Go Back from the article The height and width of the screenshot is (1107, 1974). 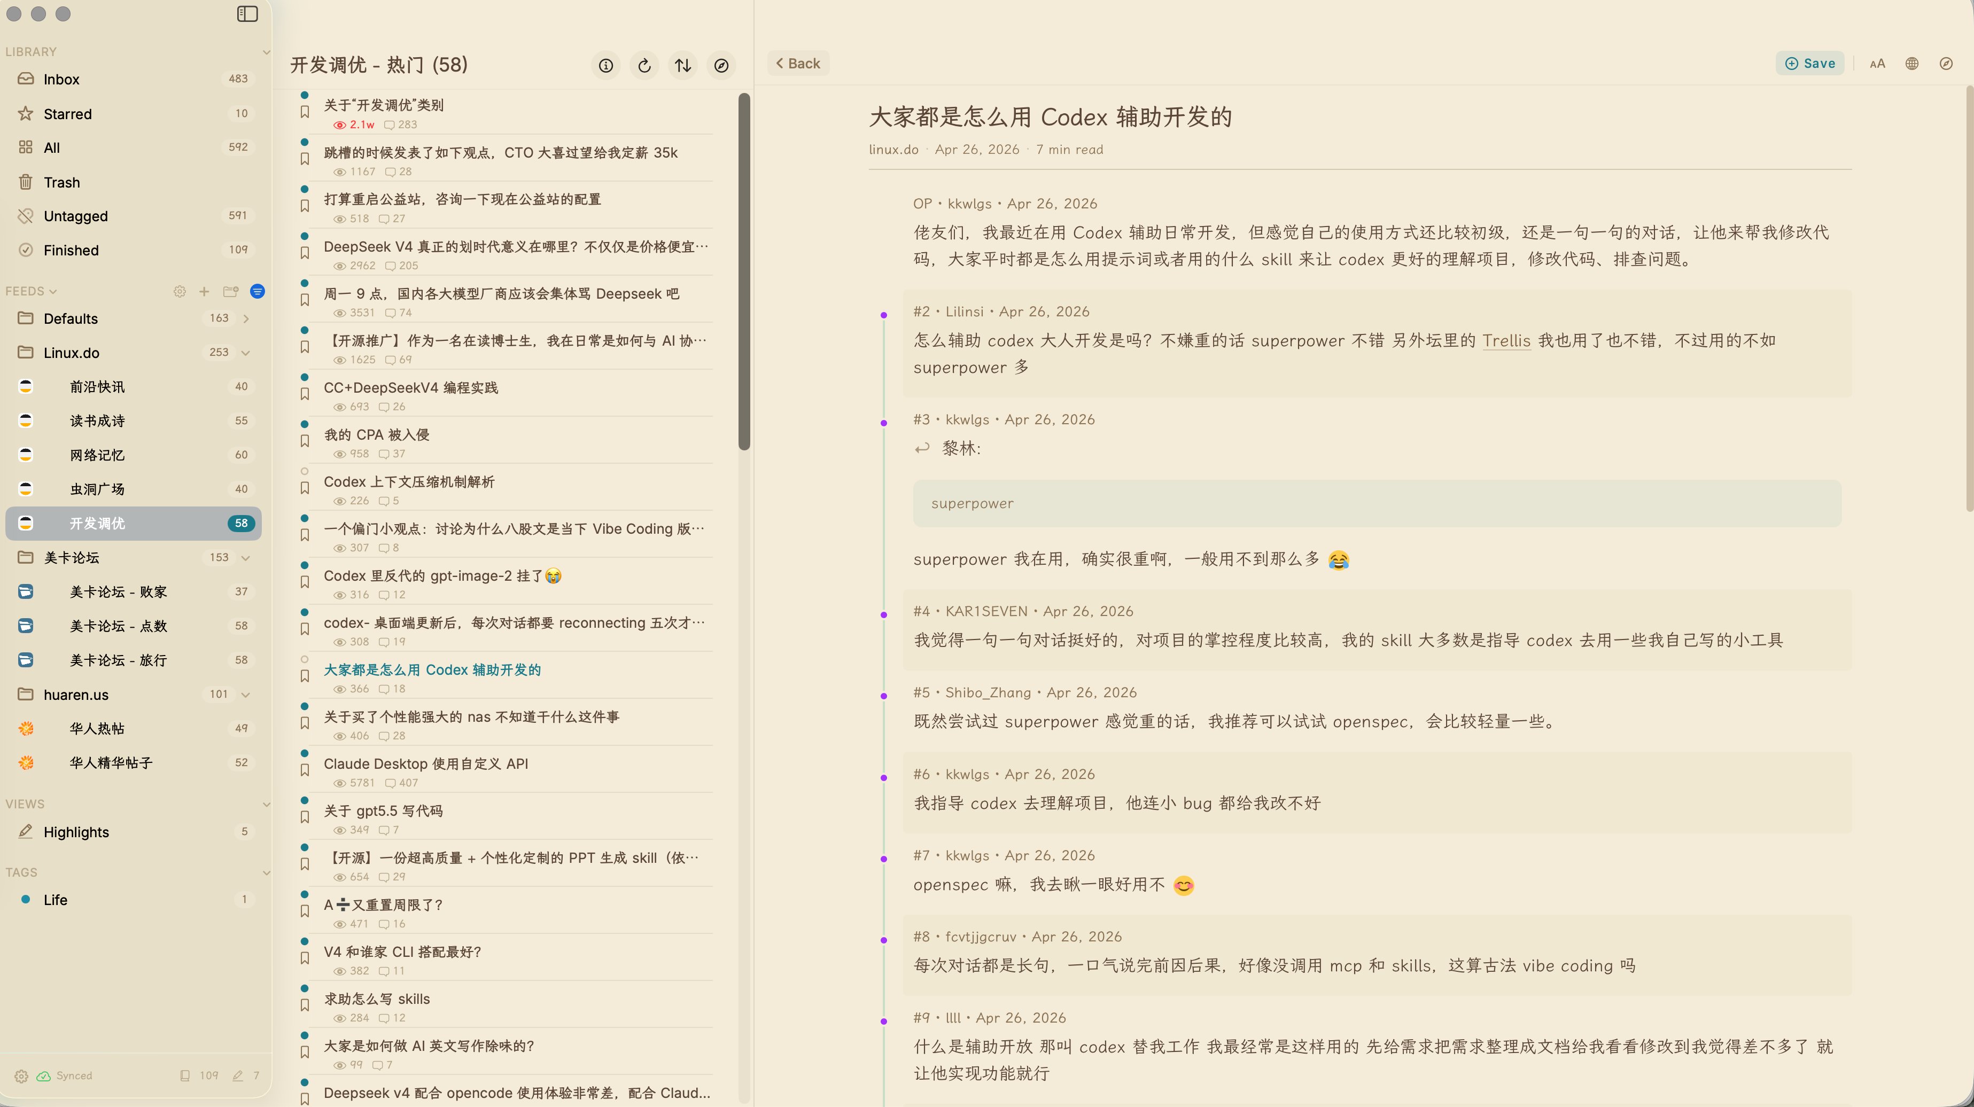(798, 64)
